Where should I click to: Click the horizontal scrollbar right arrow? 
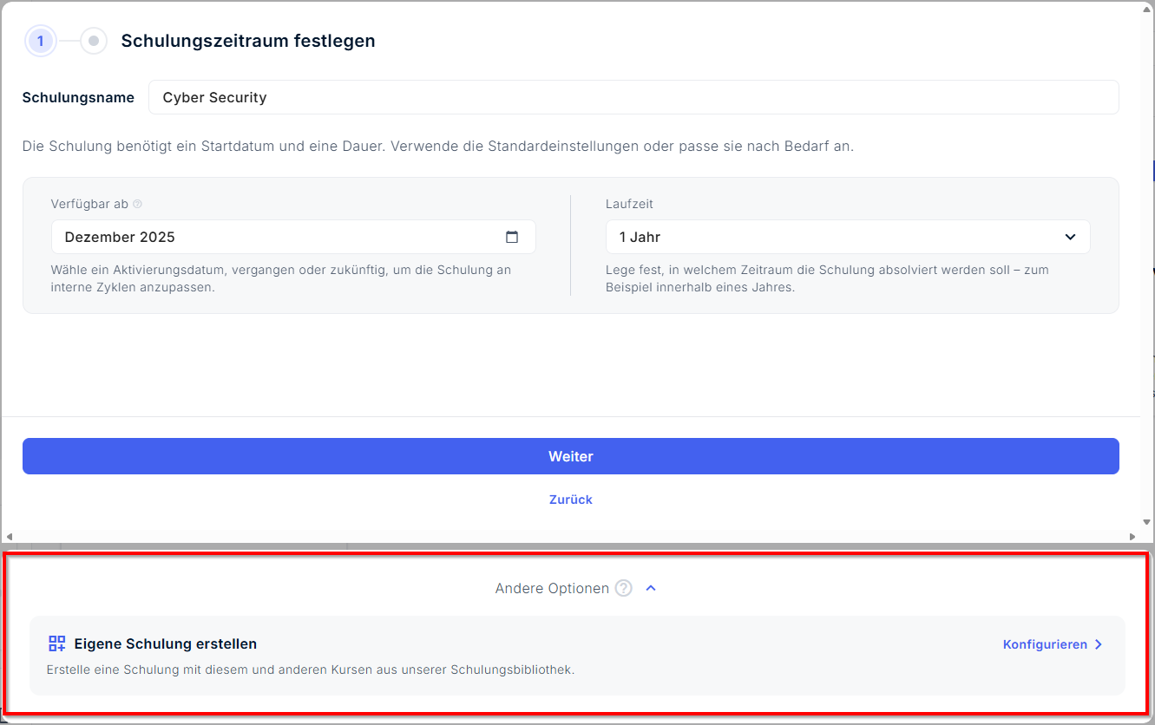pyautogui.click(x=1135, y=537)
